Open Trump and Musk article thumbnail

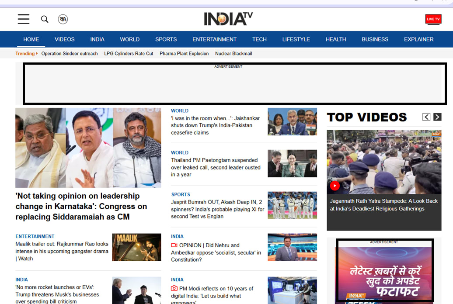click(x=136, y=290)
